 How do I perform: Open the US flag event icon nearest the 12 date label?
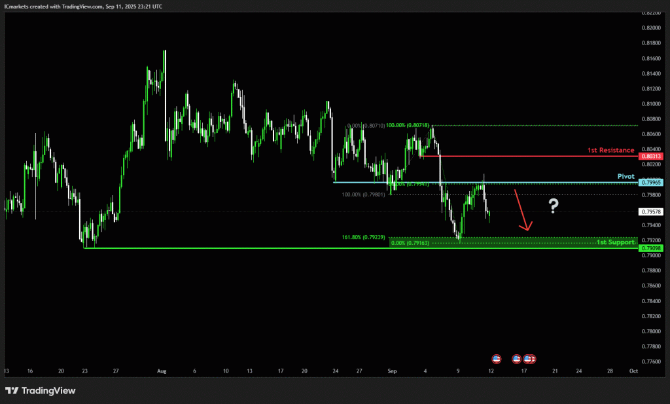pos(496,359)
